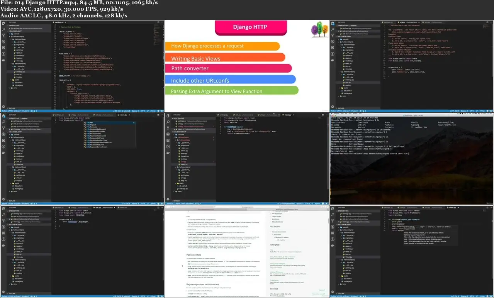Click errors and warnings indicator in URL Configuration frame
Screen dimensions: 494x298
[x=363, y=111]
